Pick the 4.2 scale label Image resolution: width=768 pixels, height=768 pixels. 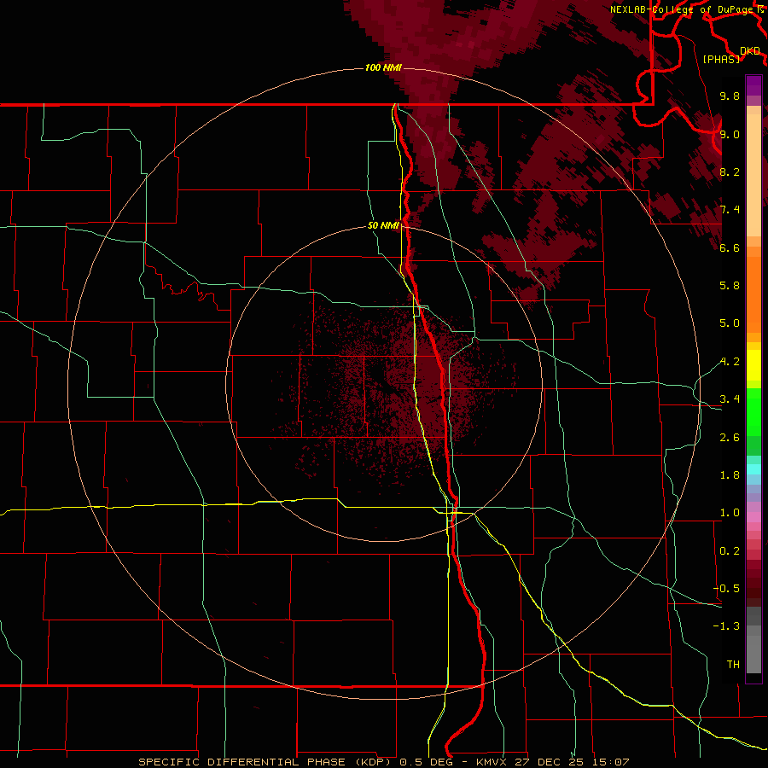coord(730,362)
